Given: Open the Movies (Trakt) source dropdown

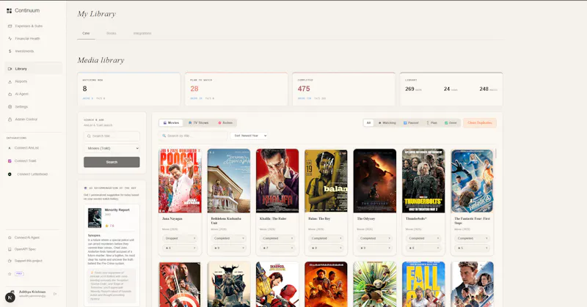Looking at the screenshot, I should pos(112,149).
